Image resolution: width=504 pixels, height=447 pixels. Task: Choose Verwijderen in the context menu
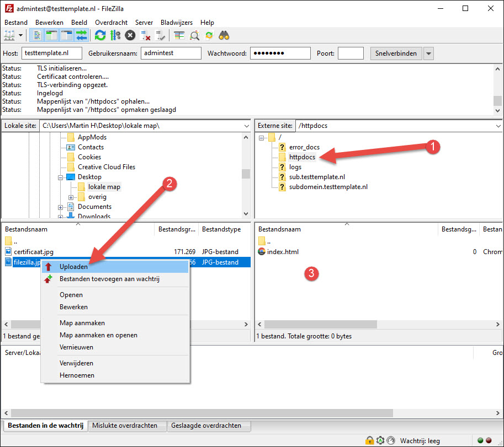click(x=115, y=363)
